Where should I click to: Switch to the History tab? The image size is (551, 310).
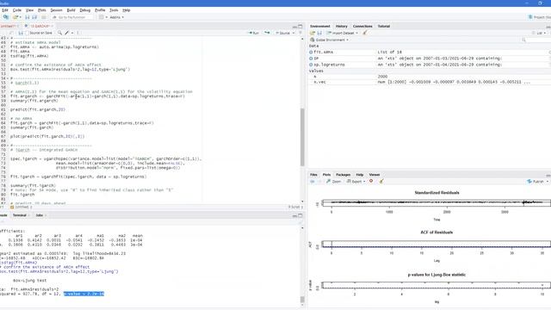341,26
